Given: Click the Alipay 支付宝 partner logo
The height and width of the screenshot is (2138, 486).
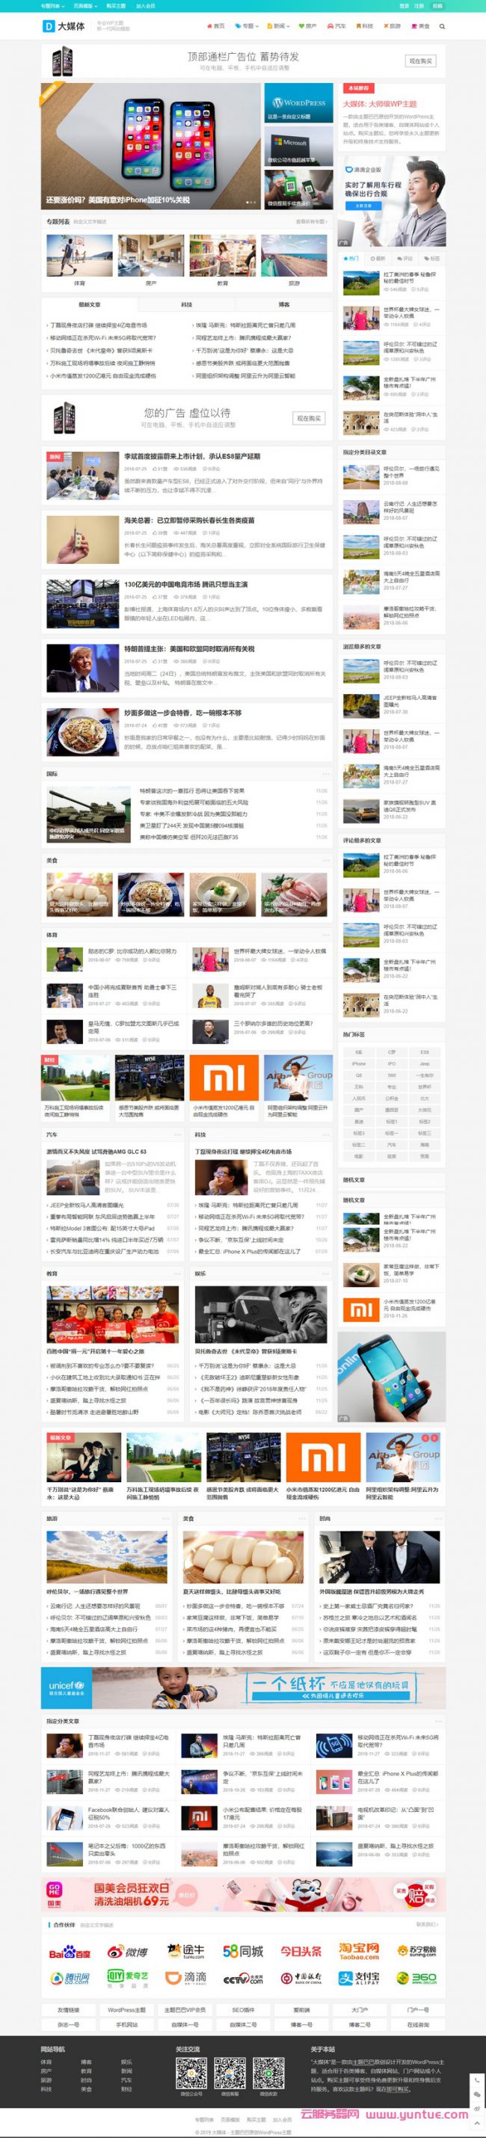Looking at the screenshot, I should coord(358,1978).
